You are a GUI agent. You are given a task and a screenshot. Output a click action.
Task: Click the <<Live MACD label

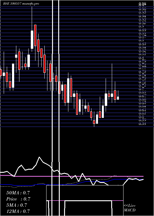pyautogui.click(x=130, y=208)
